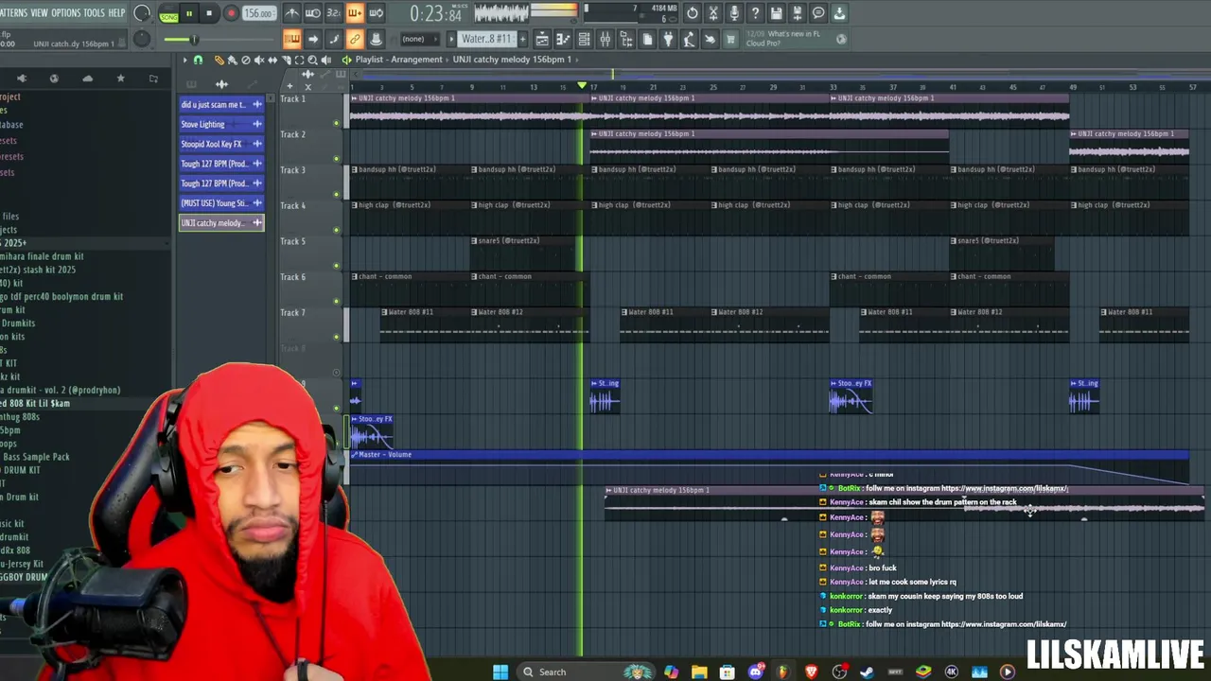Click the undo history icon
The image size is (1211, 681).
[693, 13]
